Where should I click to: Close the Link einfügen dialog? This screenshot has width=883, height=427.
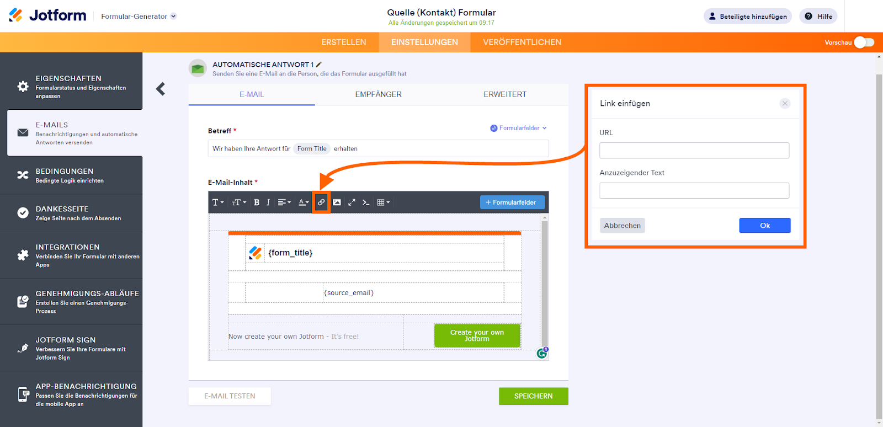click(785, 103)
